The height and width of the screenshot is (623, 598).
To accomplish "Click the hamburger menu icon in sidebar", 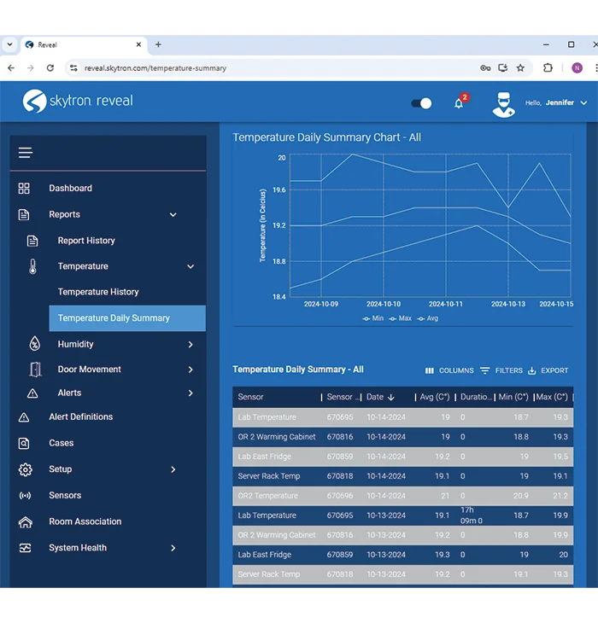I will (x=26, y=153).
